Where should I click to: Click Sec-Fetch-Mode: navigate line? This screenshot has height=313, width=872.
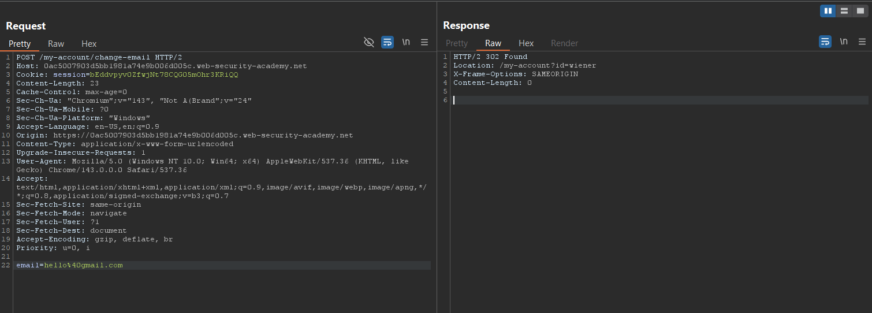pyautogui.click(x=72, y=213)
